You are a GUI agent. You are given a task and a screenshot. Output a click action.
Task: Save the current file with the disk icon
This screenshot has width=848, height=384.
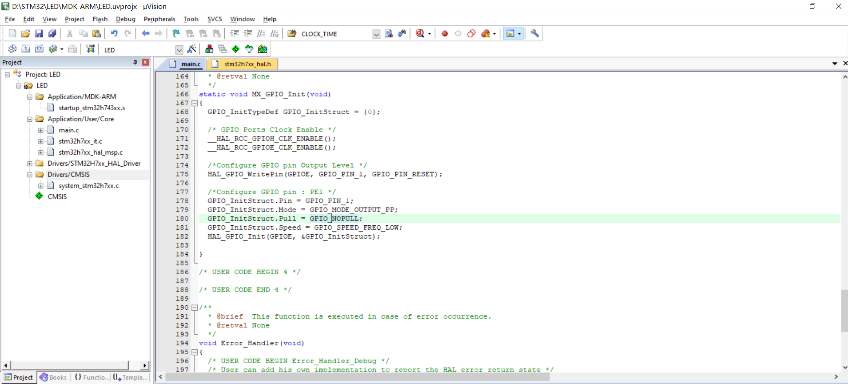39,33
